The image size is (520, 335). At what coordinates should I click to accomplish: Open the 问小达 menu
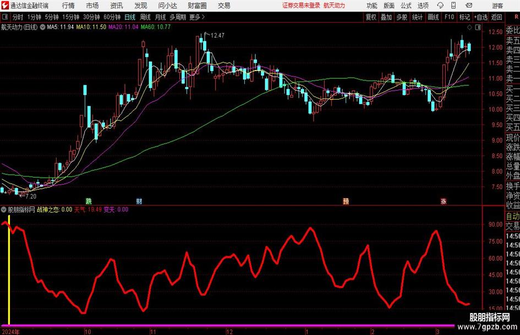click(167, 6)
